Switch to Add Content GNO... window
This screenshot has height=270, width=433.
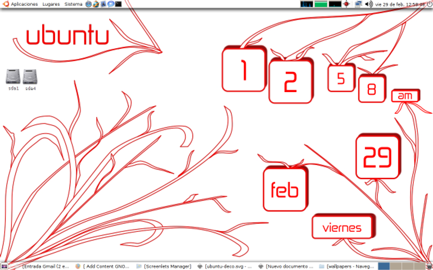pyautogui.click(x=102, y=267)
